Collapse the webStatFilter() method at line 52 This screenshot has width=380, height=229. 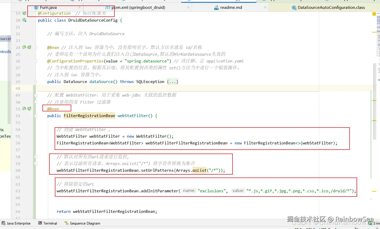(36, 116)
